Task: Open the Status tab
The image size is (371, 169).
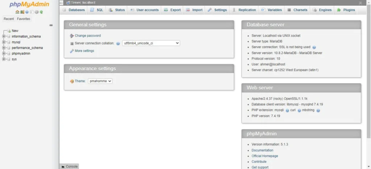Action: tap(116, 10)
